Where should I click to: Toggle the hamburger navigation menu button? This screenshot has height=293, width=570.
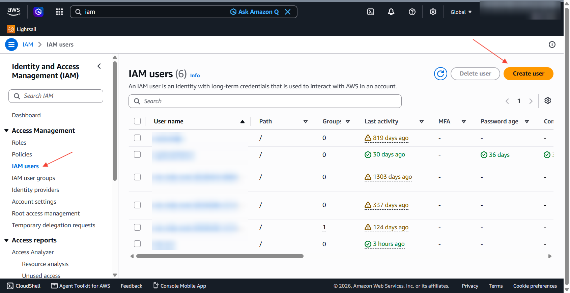(x=11, y=45)
